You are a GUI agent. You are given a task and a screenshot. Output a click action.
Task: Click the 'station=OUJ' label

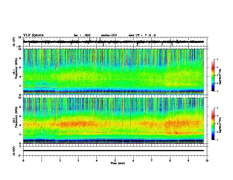109,35
